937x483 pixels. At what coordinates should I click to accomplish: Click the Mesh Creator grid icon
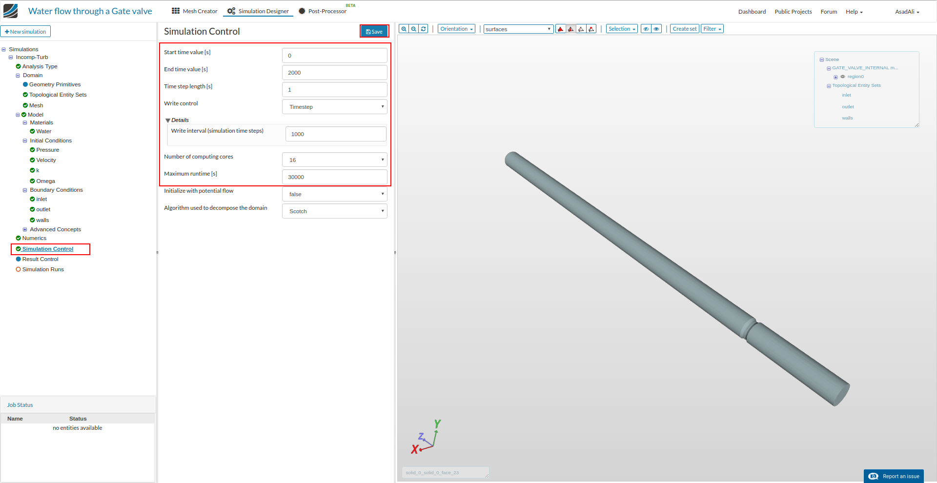pos(176,11)
